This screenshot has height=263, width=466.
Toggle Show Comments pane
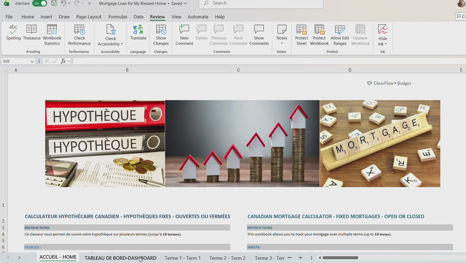[259, 35]
